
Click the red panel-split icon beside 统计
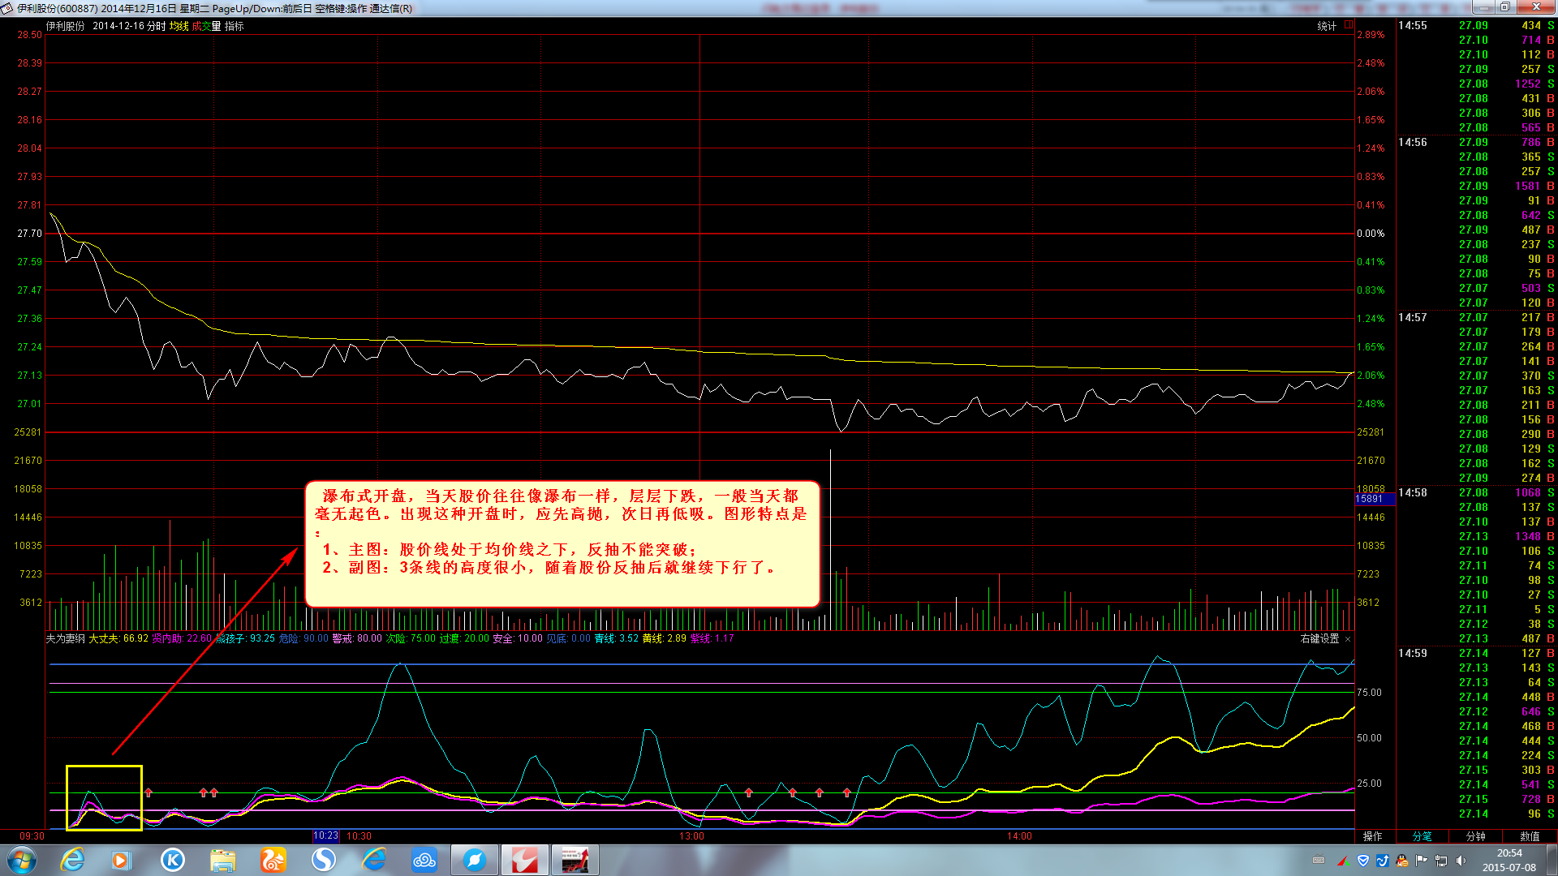click(x=1349, y=25)
